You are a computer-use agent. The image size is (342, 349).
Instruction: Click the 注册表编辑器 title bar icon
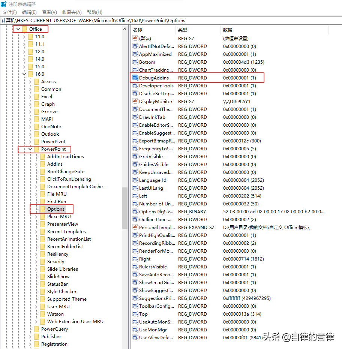tap(4, 4)
